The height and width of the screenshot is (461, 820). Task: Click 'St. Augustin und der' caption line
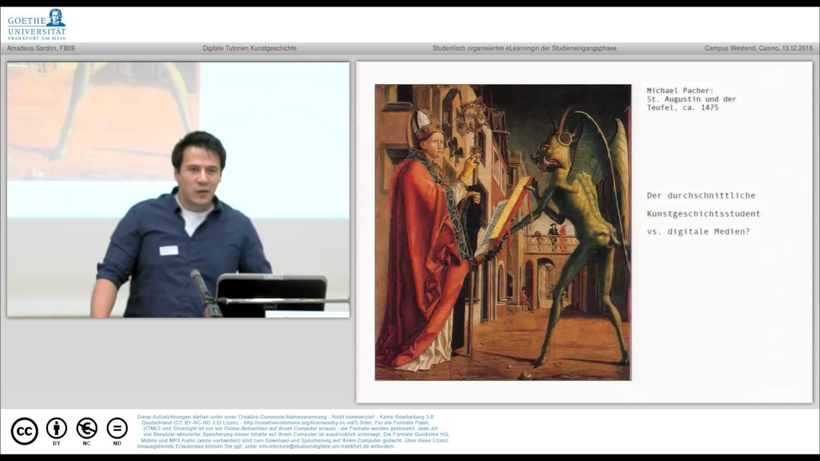(x=691, y=99)
